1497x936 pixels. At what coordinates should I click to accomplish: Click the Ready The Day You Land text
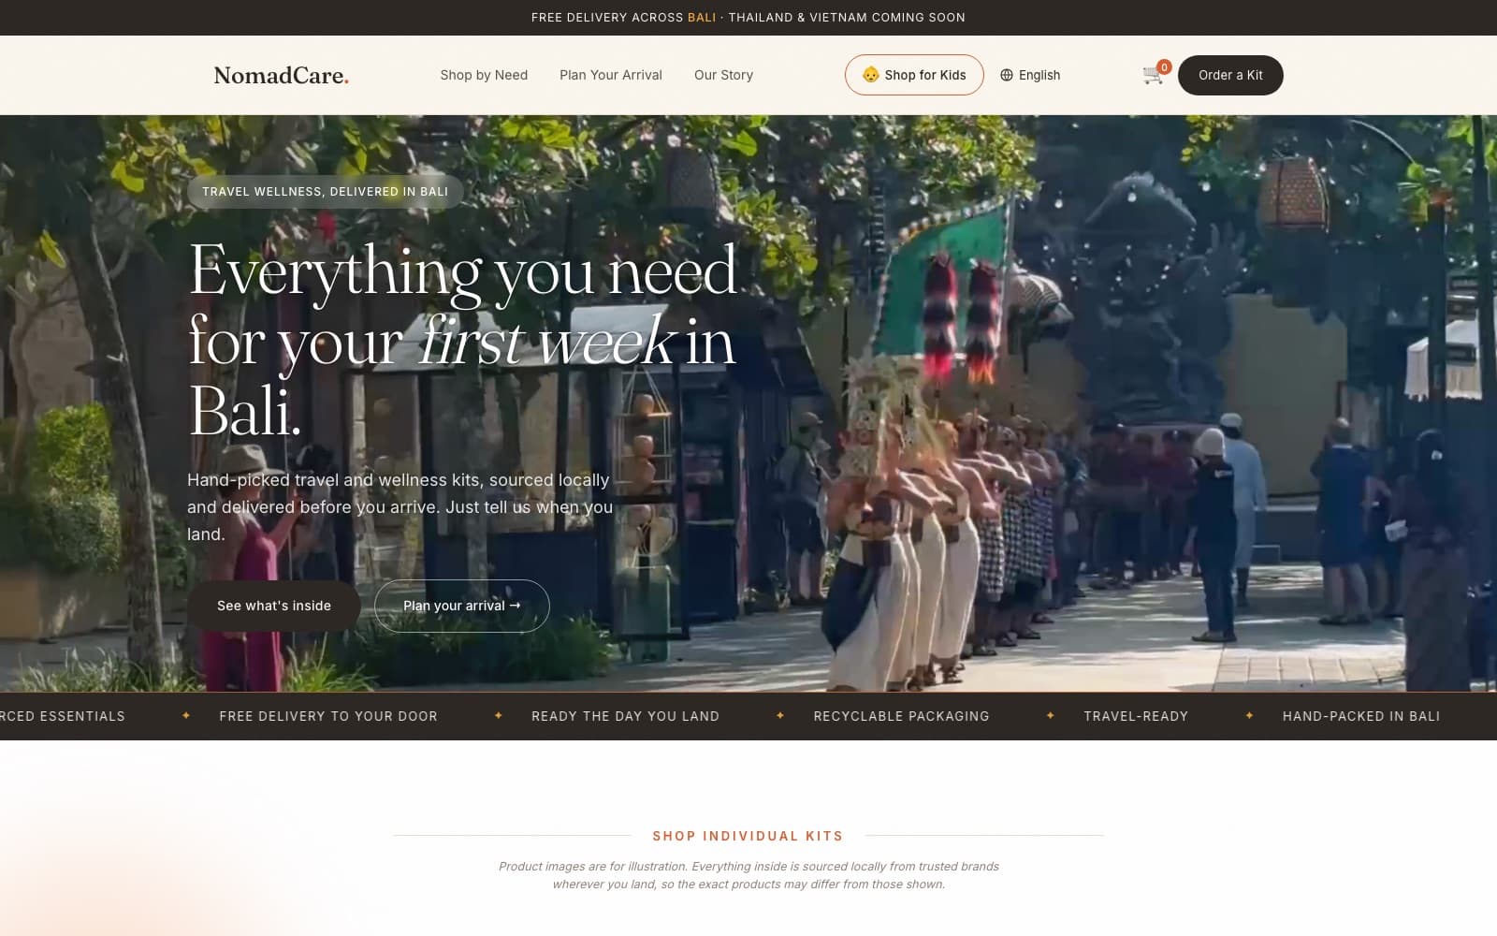[x=625, y=716]
